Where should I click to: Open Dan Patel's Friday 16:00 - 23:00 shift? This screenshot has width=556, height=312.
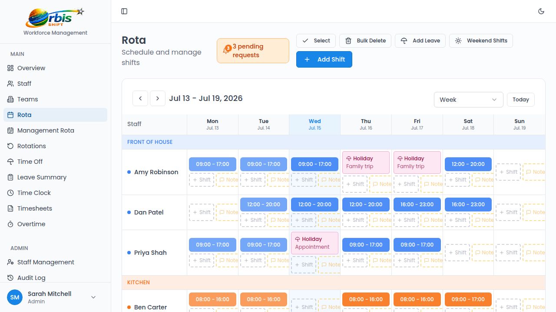[x=417, y=205]
